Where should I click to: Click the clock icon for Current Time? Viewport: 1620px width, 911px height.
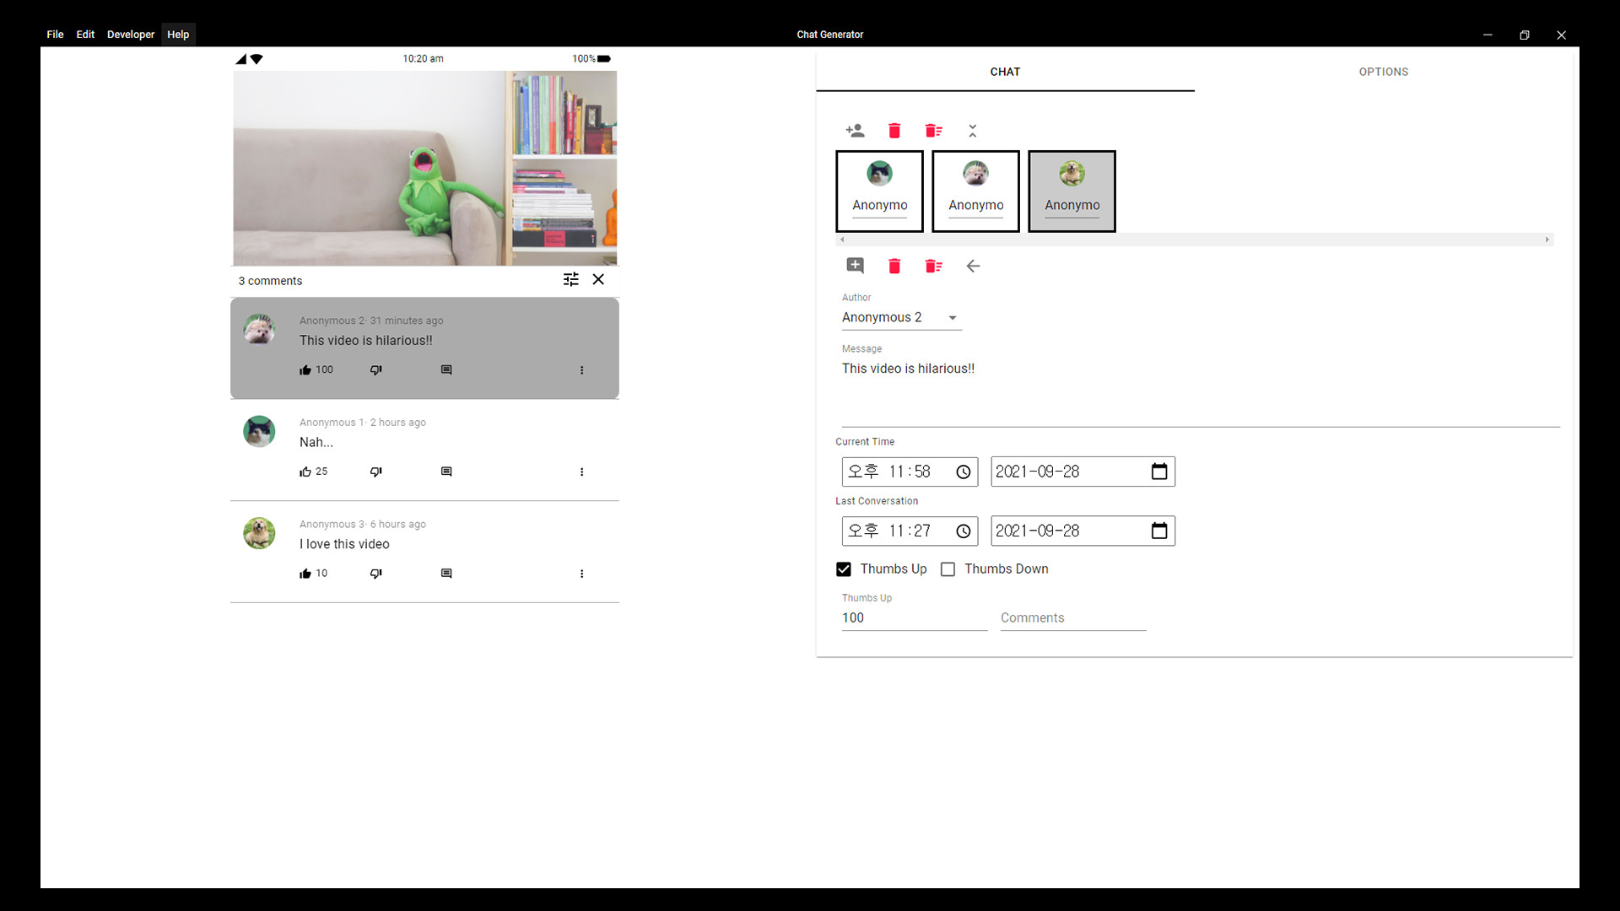(963, 472)
